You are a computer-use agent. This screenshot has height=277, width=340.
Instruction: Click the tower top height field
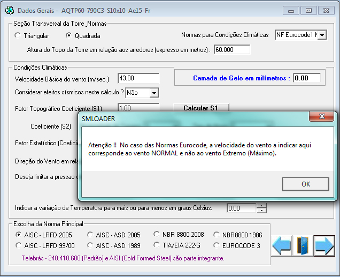click(x=232, y=50)
